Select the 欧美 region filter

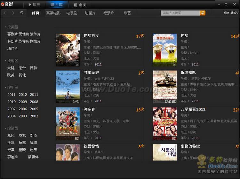(11, 75)
